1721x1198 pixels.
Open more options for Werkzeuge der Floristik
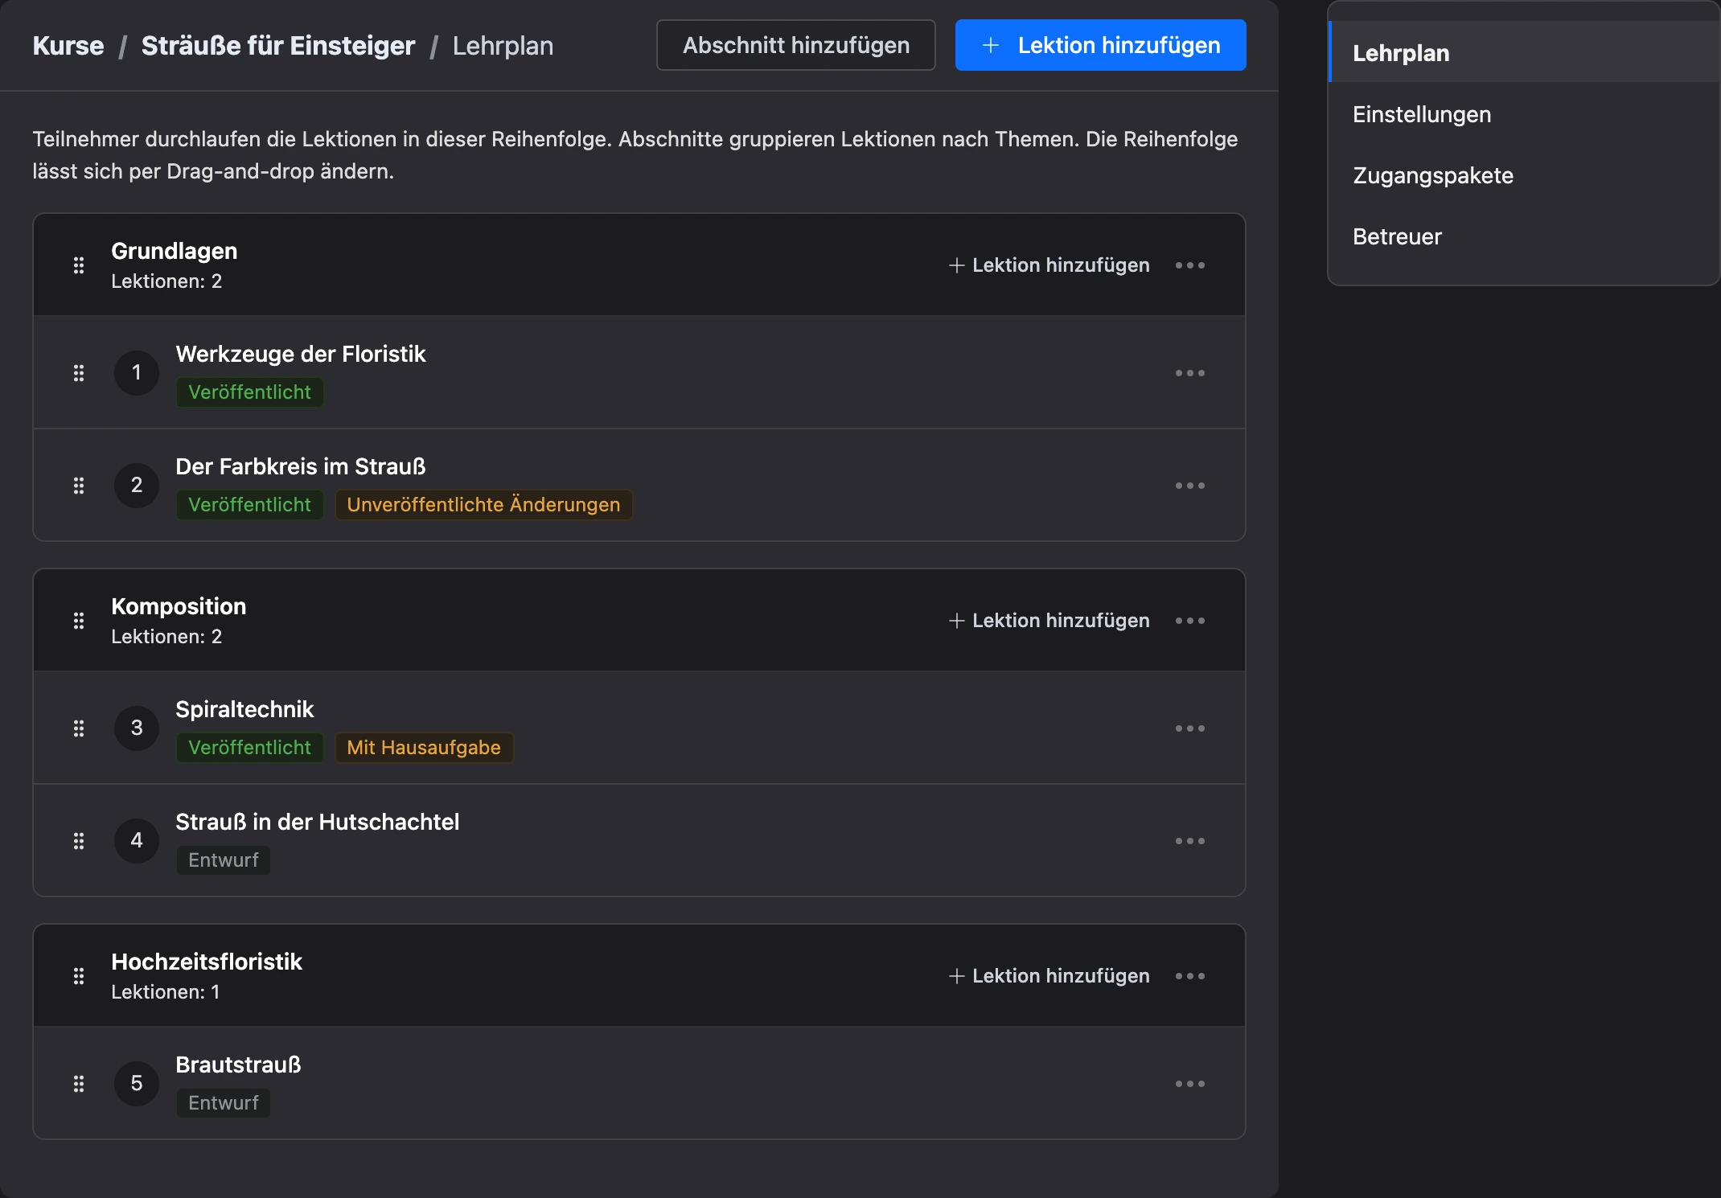1190,373
